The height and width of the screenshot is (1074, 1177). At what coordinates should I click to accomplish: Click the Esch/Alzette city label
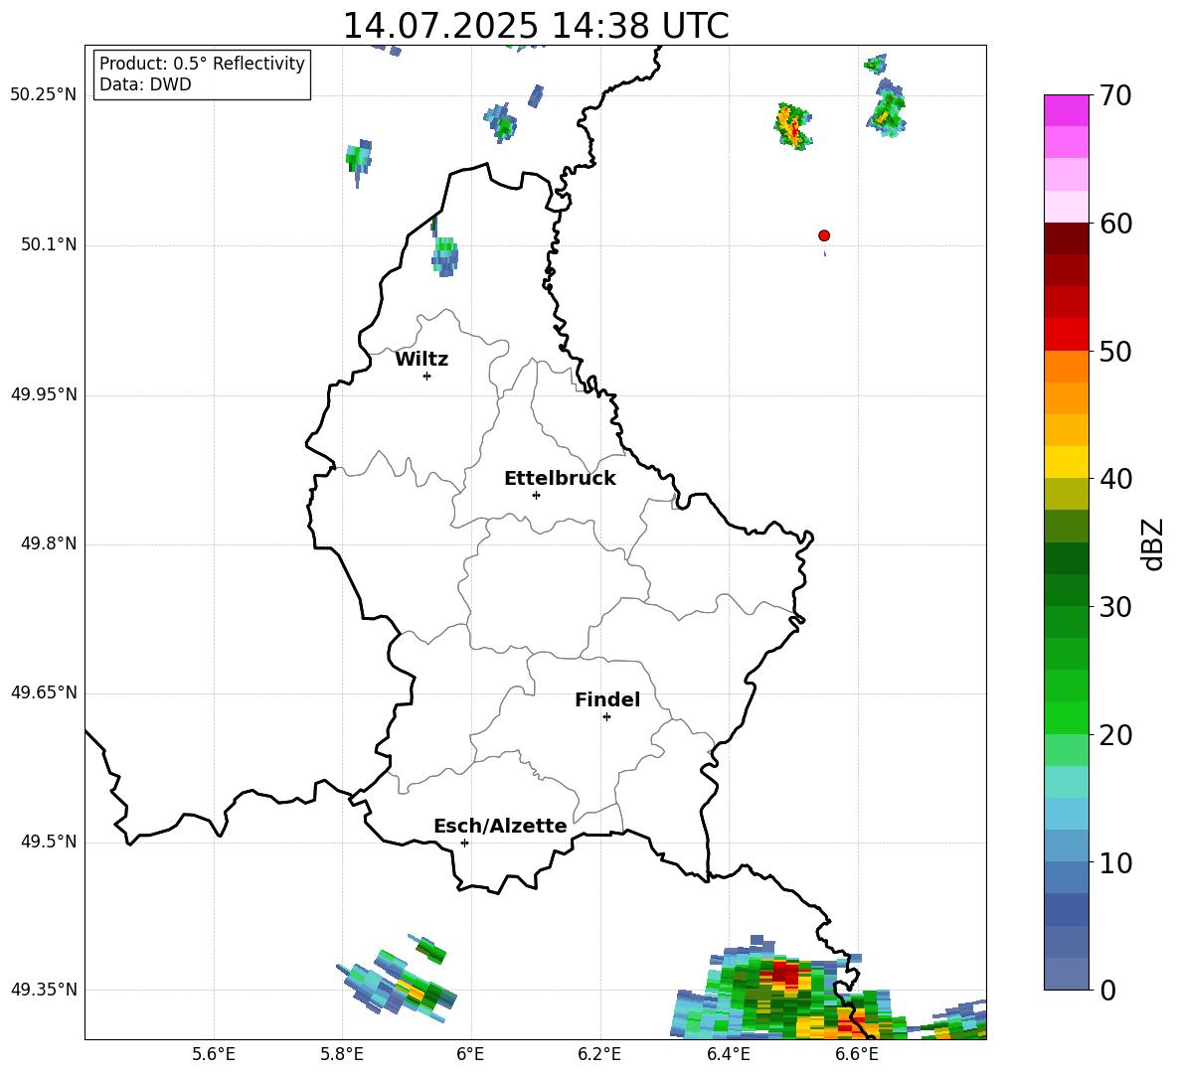pyautogui.click(x=500, y=826)
